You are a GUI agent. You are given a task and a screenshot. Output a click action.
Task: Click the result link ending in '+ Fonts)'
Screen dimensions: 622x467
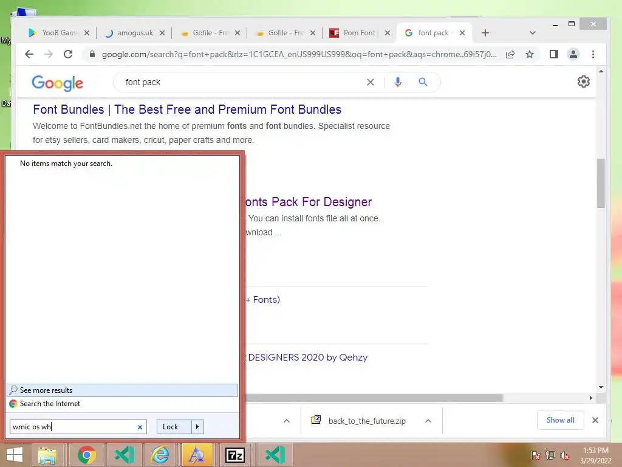pos(262,299)
